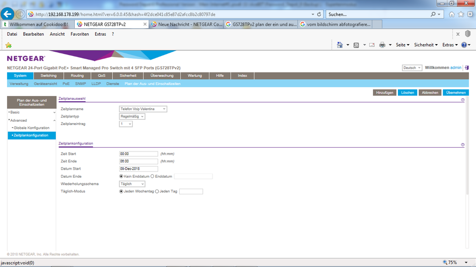Click logout icon next to admin
The width and height of the screenshot is (476, 267).
coord(467,67)
